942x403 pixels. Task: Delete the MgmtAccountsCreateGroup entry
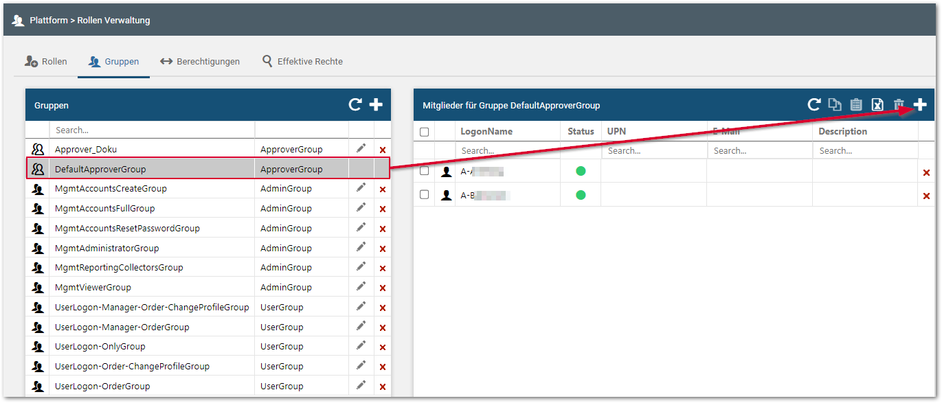383,189
